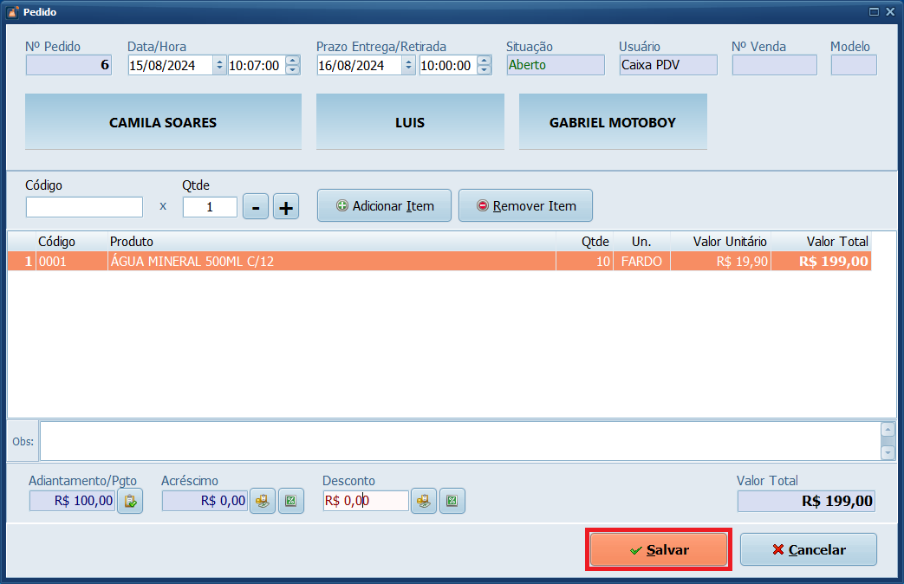Click the Desconto percentage icon

pyautogui.click(x=452, y=501)
